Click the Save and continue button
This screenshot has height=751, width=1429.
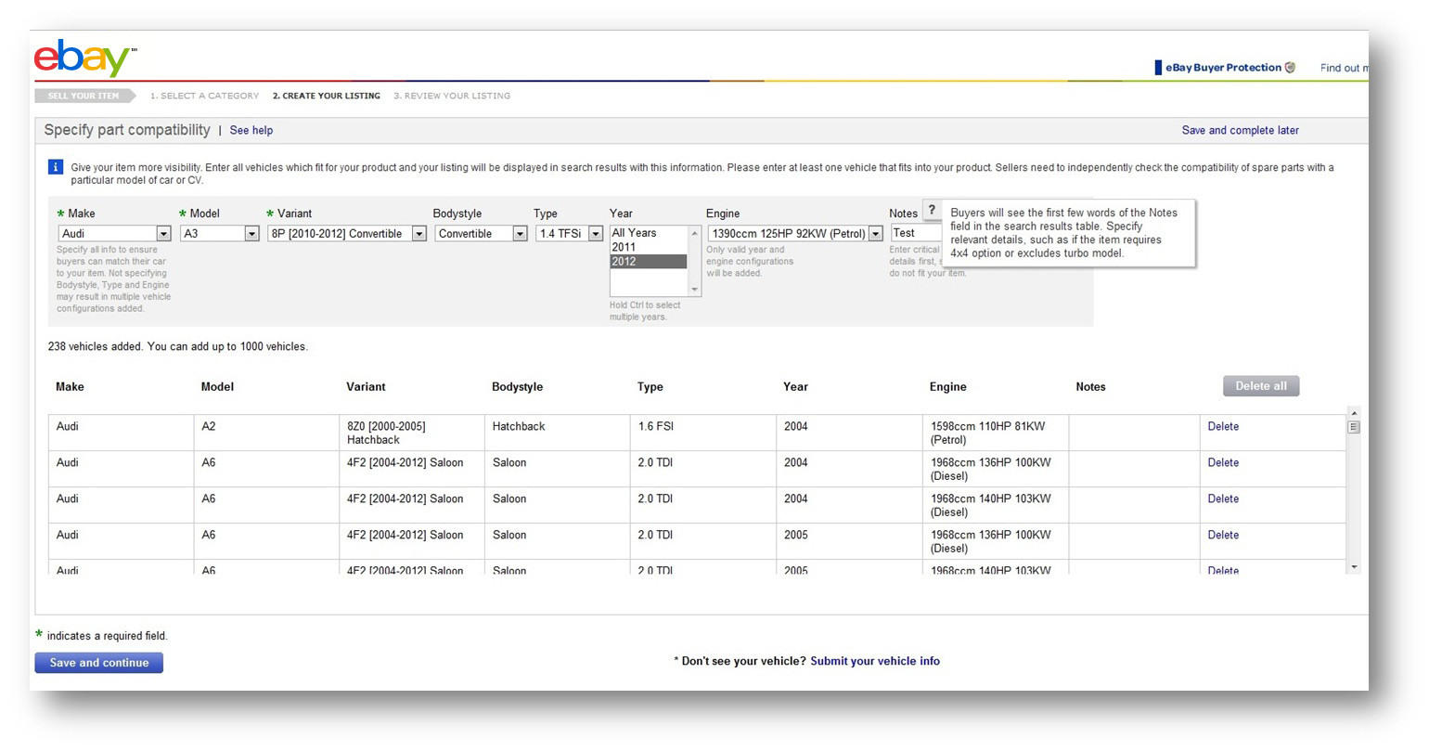click(99, 663)
